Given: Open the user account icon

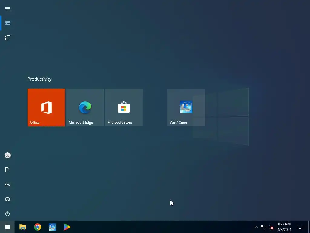Looking at the screenshot, I should [x=8, y=155].
